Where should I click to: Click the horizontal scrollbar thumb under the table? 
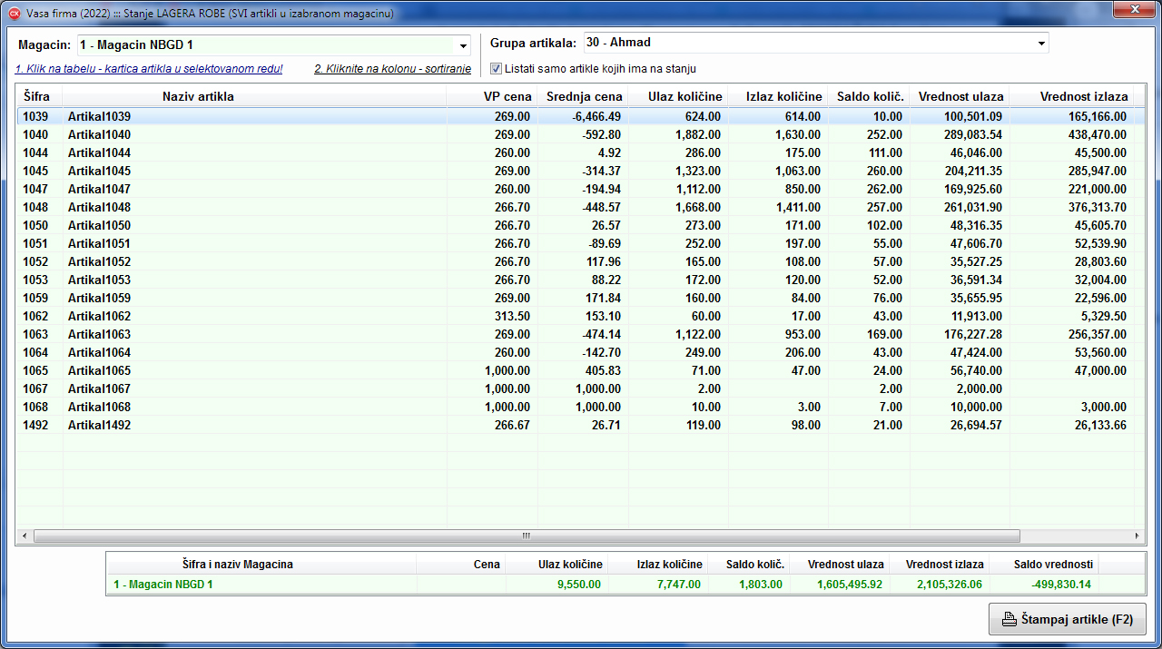pyautogui.click(x=527, y=536)
